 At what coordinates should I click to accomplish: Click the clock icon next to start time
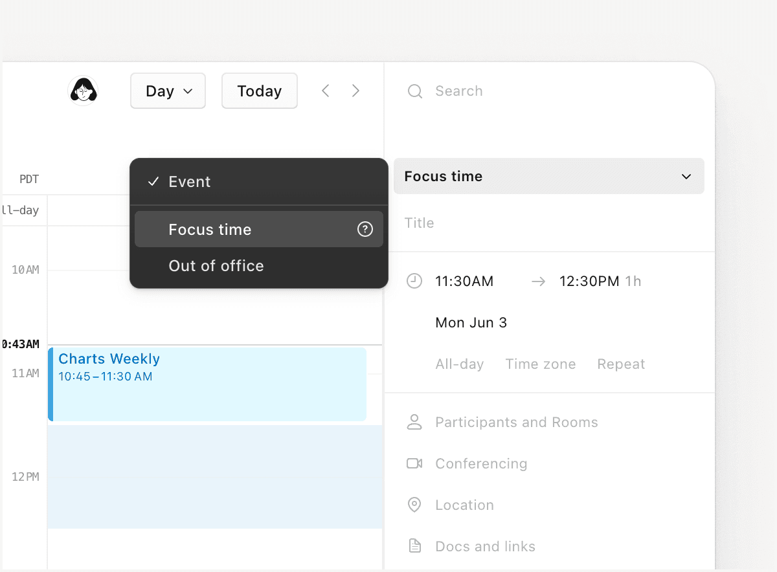414,281
